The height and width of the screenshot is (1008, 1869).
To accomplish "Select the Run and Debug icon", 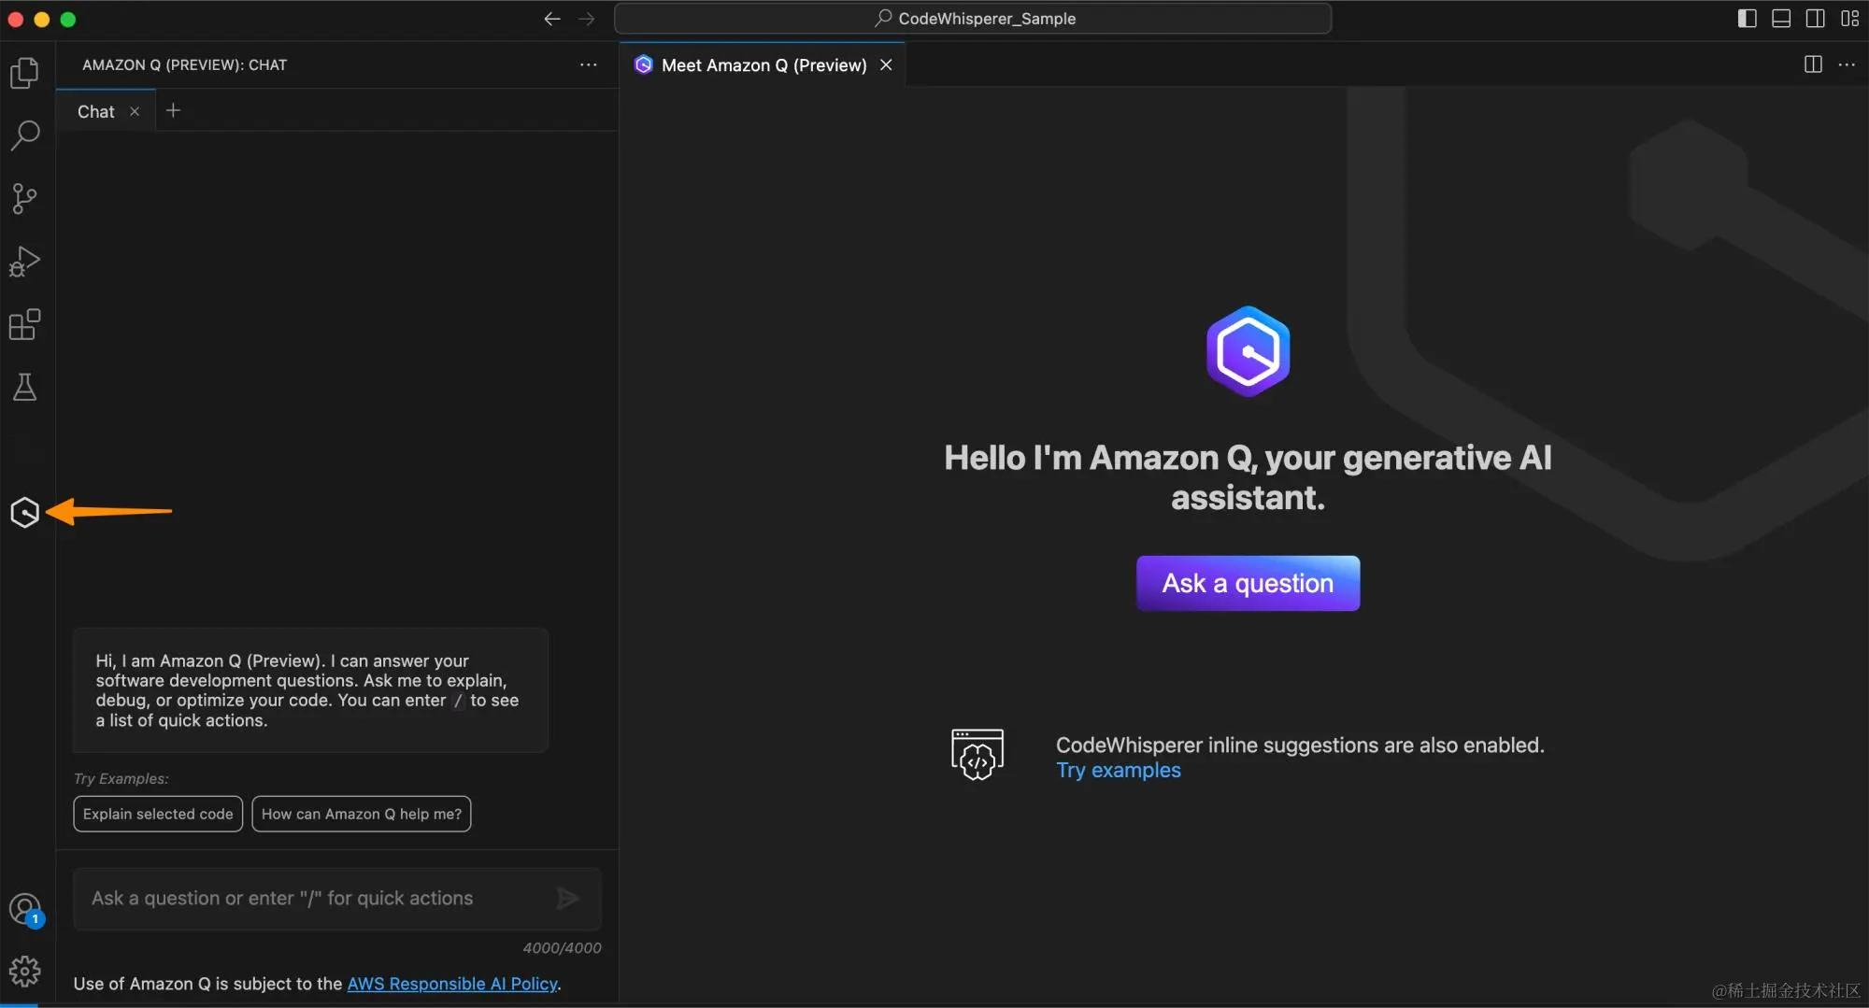I will 25,261.
